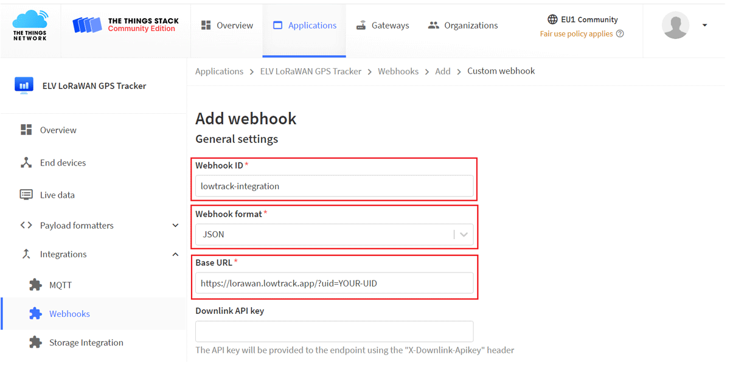Click the Base URL input field
730x365 pixels.
point(335,283)
